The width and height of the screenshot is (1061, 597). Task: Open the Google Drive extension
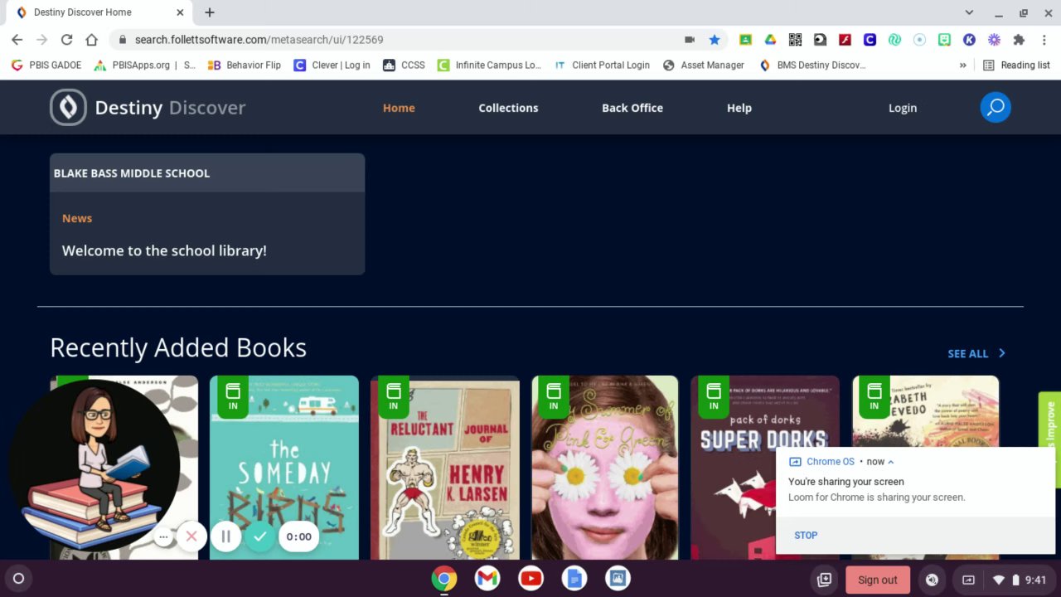click(x=770, y=40)
